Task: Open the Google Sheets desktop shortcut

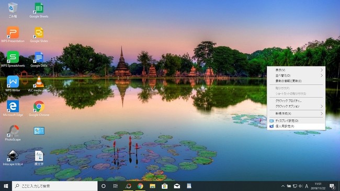Action: pos(39,10)
